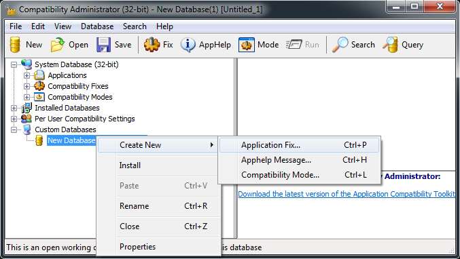460x259 pixels.
Task: Select the Compatibility Fixes tree label
Action: (78, 86)
